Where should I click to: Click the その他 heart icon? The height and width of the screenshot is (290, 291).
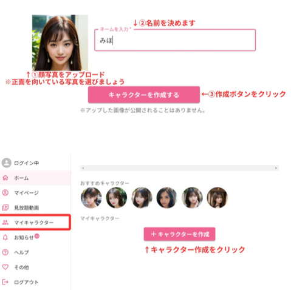pos(5,267)
